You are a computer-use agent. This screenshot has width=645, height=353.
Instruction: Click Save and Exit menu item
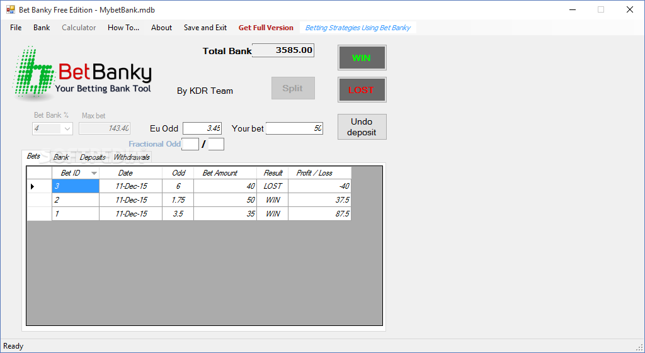point(205,28)
